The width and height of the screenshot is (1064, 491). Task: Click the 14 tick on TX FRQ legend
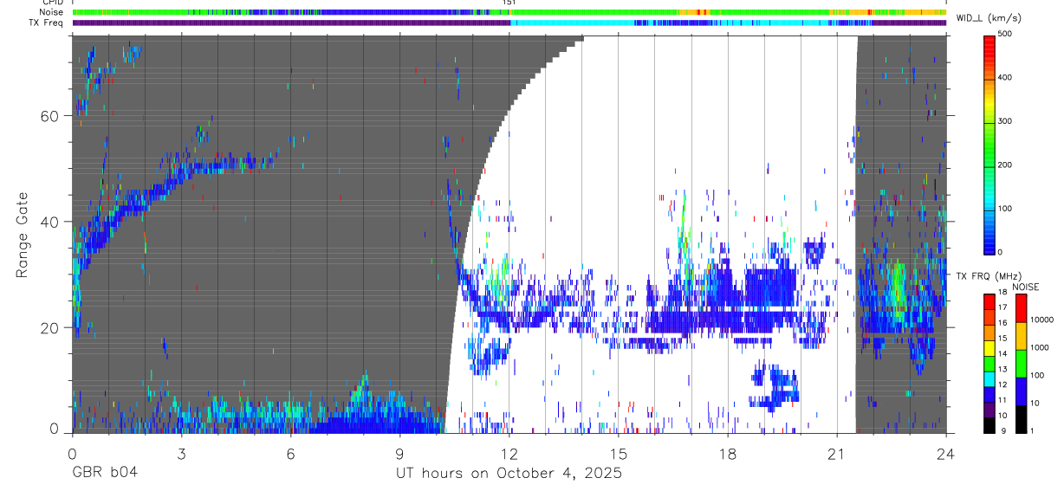(1002, 353)
